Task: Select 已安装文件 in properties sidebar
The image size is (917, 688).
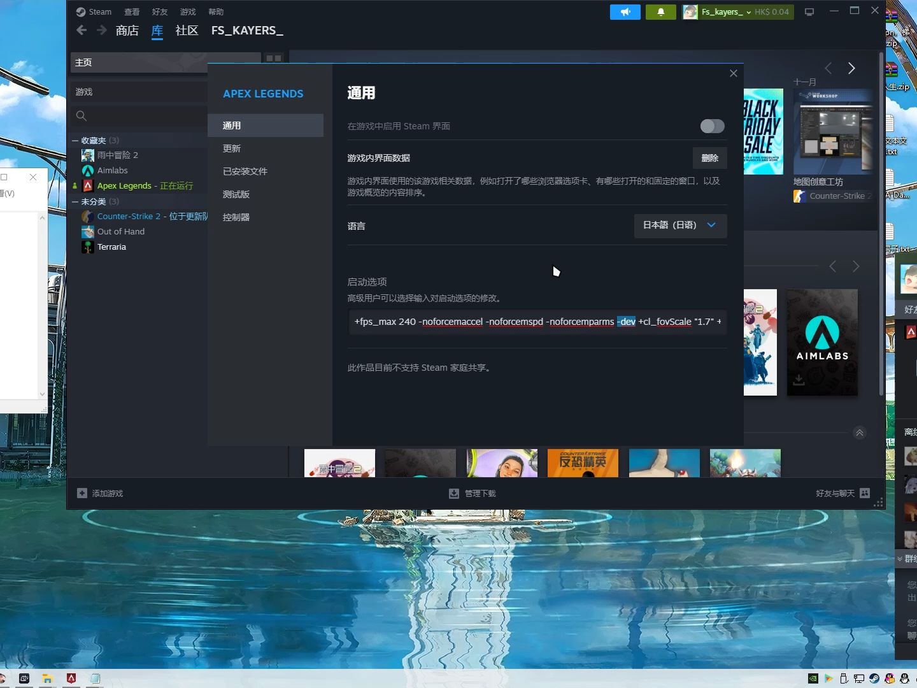Action: [x=266, y=171]
